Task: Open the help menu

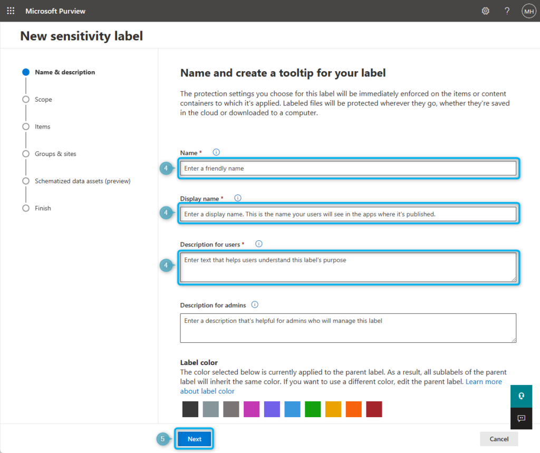Action: [507, 11]
